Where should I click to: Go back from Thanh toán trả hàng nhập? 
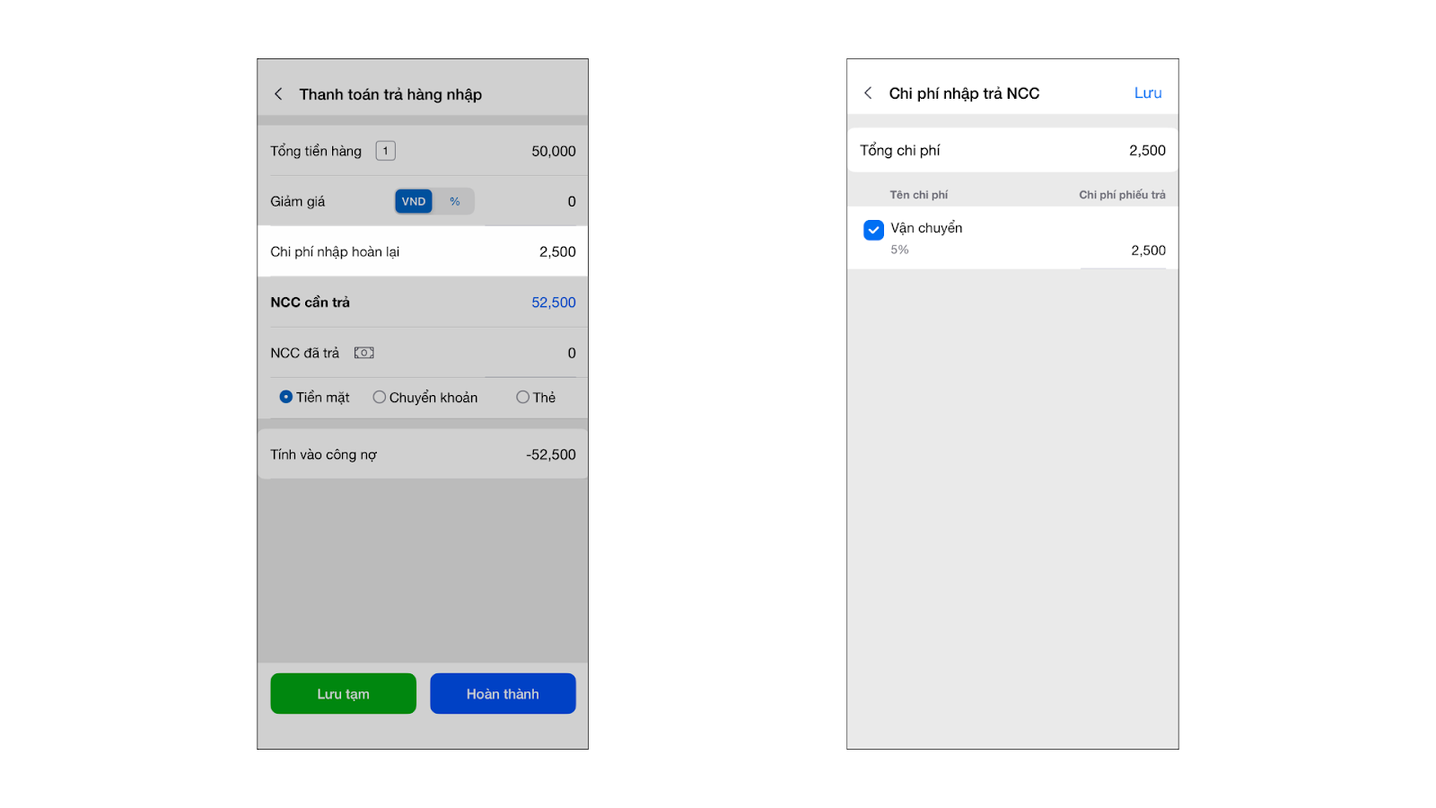click(x=278, y=94)
